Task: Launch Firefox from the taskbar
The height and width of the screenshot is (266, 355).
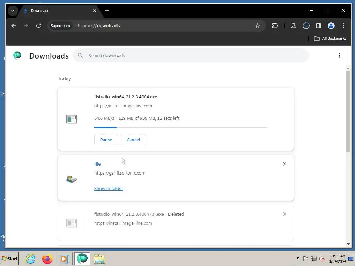Action: coord(47,259)
